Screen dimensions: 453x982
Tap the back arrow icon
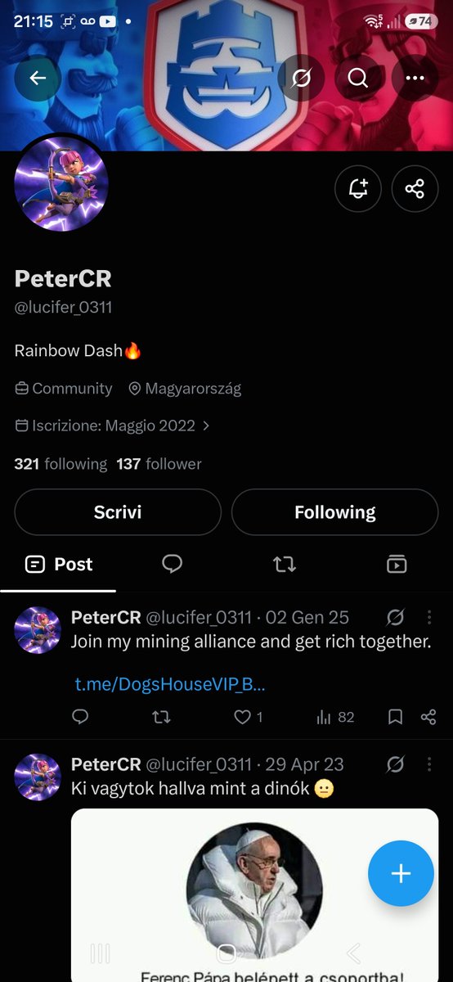point(38,78)
